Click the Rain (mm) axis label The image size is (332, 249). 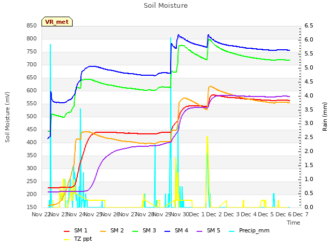[325, 117]
